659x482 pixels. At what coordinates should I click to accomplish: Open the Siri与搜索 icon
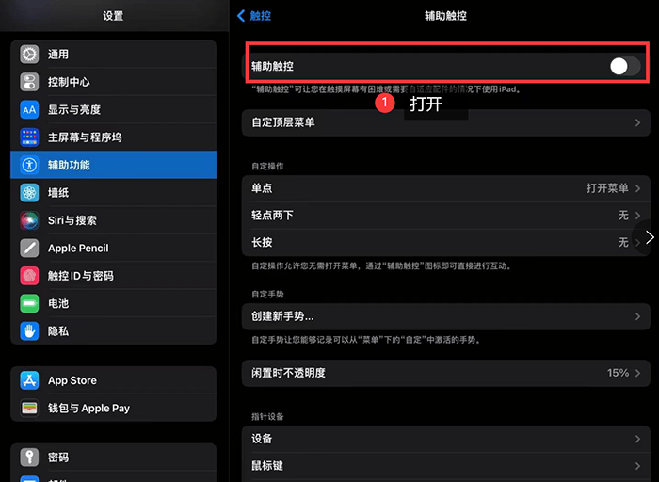pyautogui.click(x=29, y=220)
